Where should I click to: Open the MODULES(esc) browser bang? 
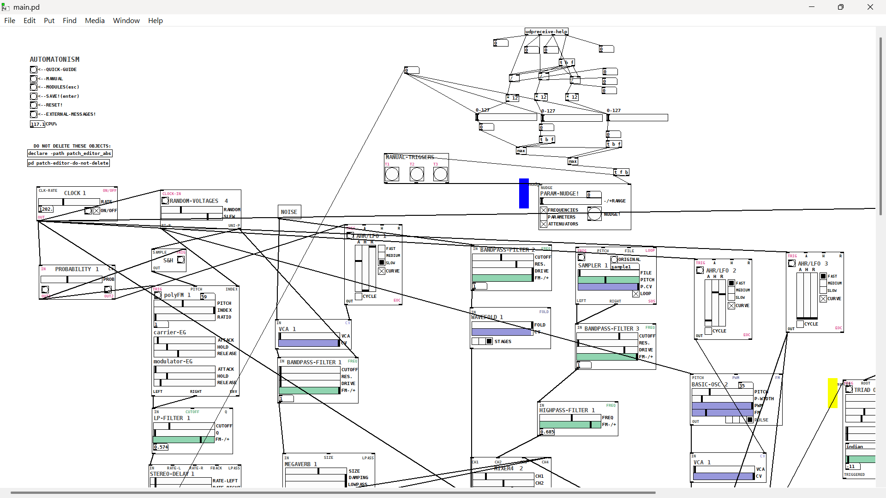click(34, 87)
